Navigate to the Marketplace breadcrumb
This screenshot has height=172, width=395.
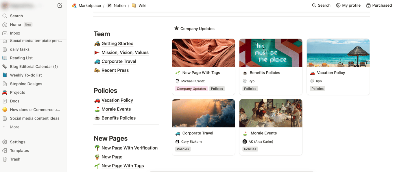point(89,5)
